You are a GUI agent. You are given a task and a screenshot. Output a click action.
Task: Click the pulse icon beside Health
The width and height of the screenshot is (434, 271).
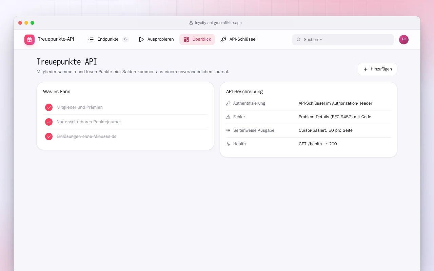[x=228, y=144]
